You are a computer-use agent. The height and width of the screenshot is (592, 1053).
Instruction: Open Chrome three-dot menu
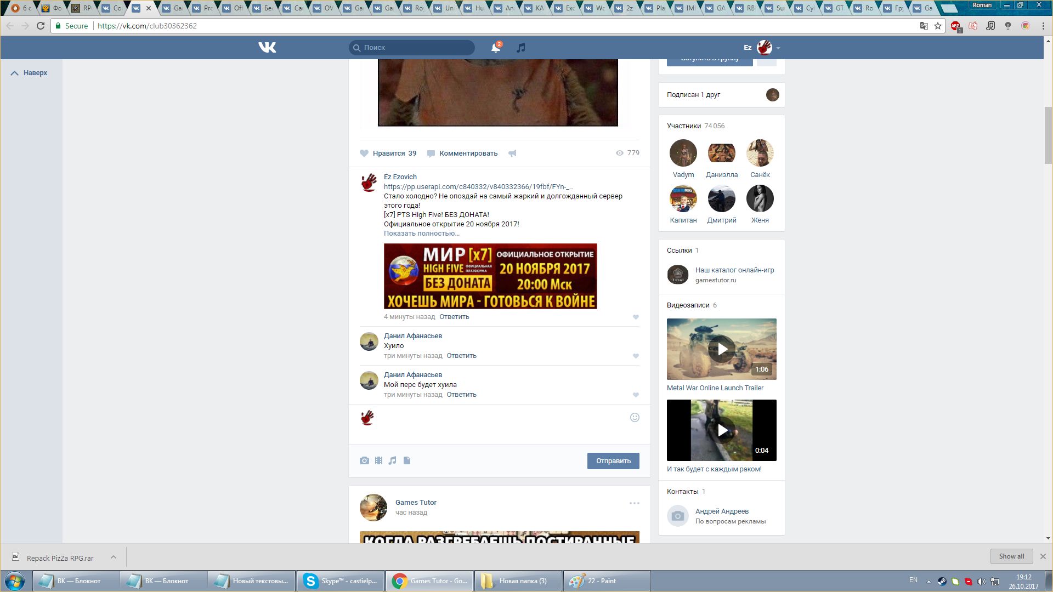pos(1043,26)
